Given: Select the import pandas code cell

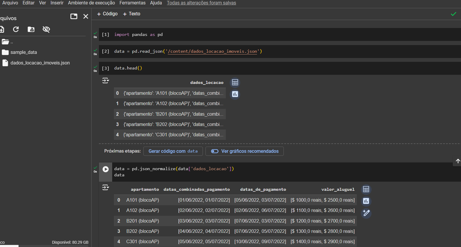Looking at the screenshot, I should [280, 34].
